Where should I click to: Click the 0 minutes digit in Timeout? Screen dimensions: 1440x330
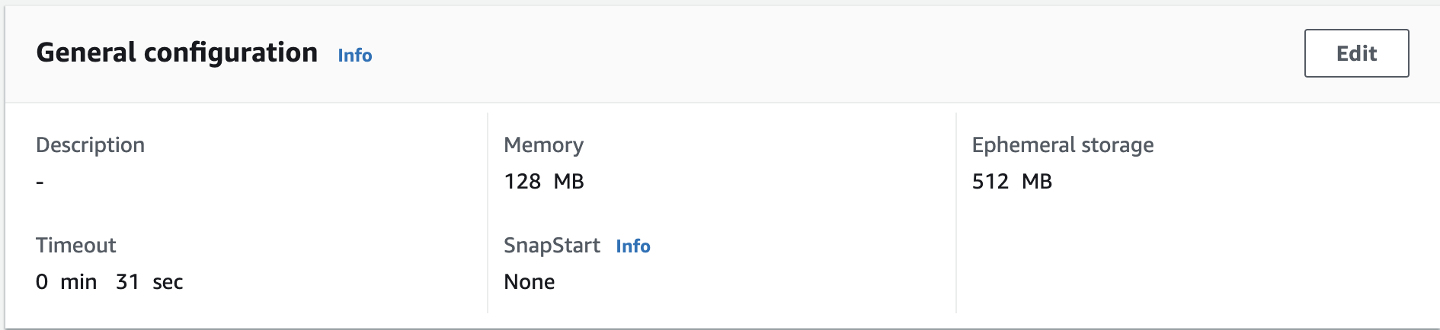click(x=42, y=282)
